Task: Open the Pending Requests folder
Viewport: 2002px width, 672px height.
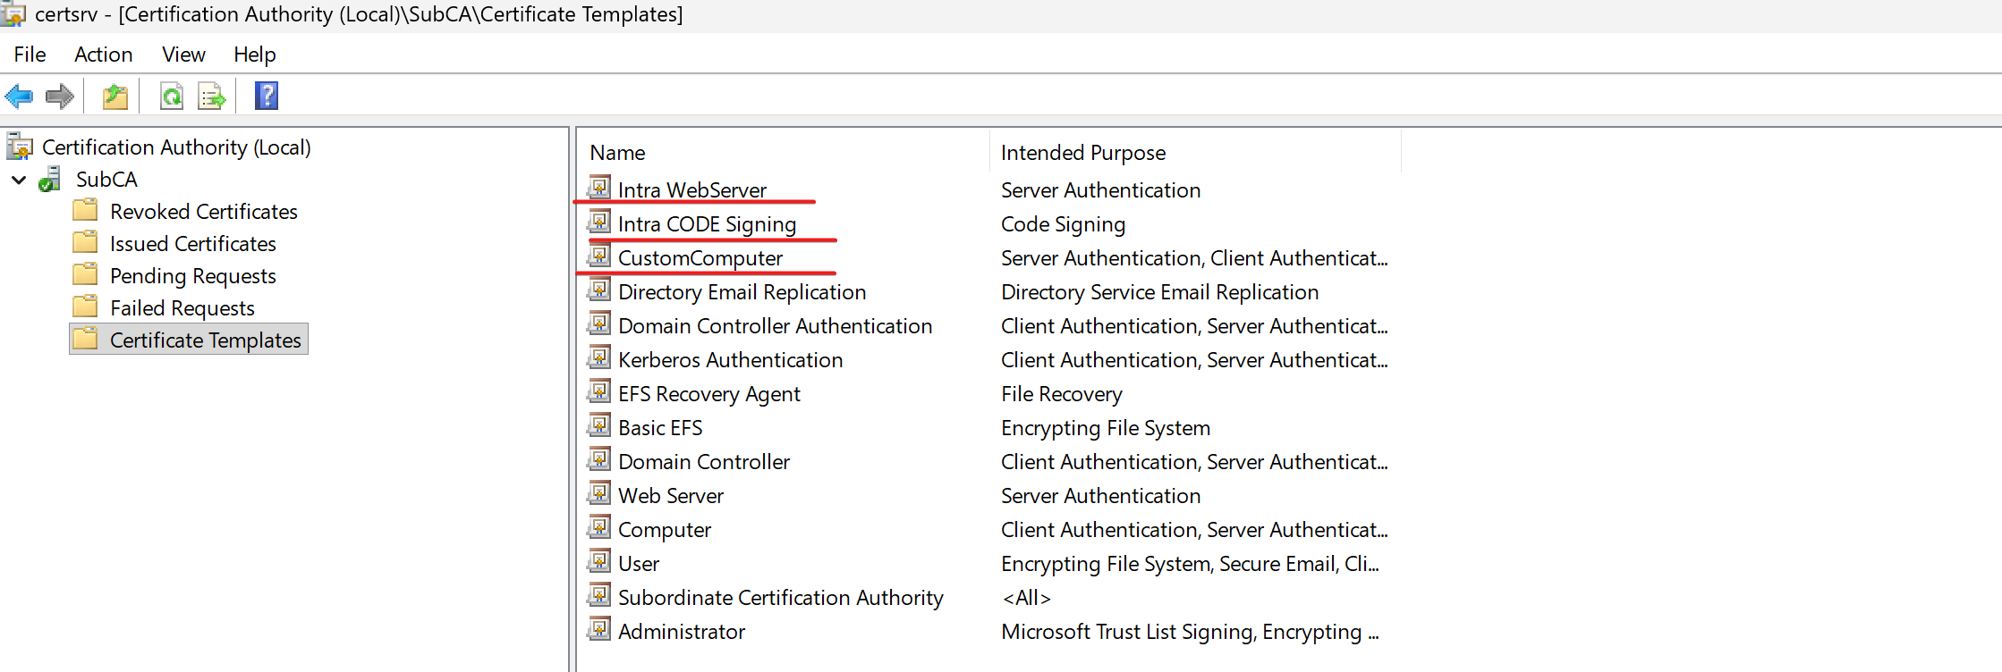Action: click(192, 276)
